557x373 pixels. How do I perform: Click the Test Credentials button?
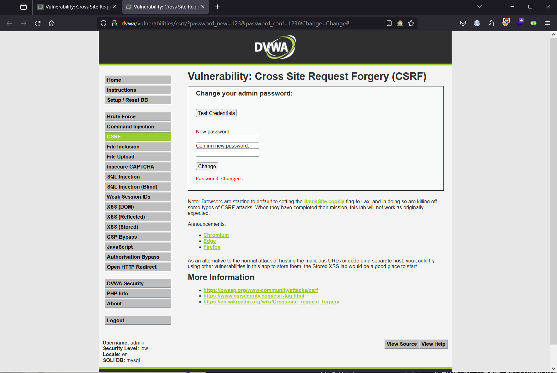click(x=216, y=113)
